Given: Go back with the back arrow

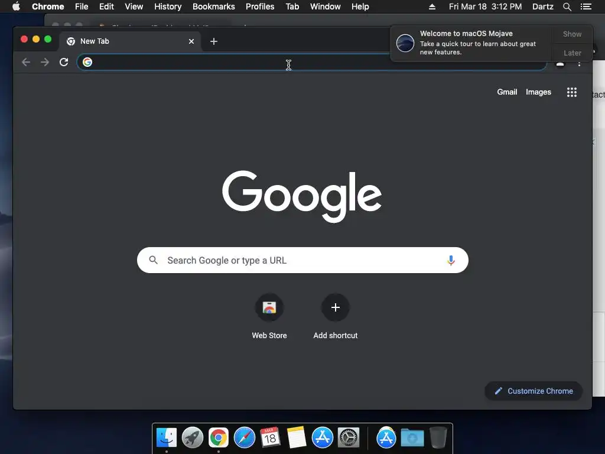Looking at the screenshot, I should [26, 62].
